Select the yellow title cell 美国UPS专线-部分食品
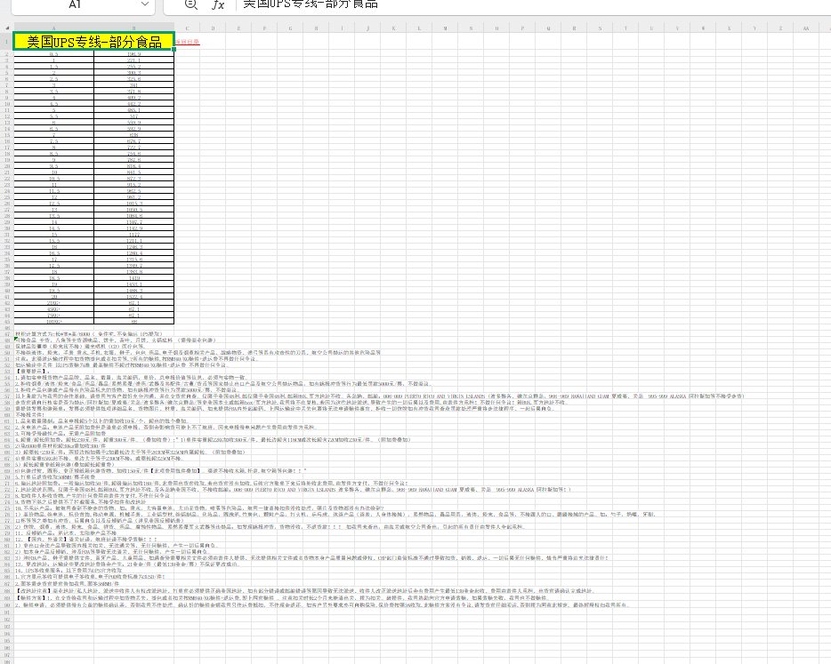Viewport: 831px width, 664px height. click(94, 42)
